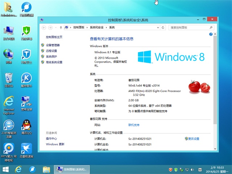Click the help question mark icon
Viewport: 232px width, 174px height.
click(210, 34)
